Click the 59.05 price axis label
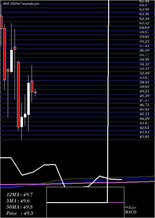The height and width of the screenshot is (218, 155). point(144,37)
